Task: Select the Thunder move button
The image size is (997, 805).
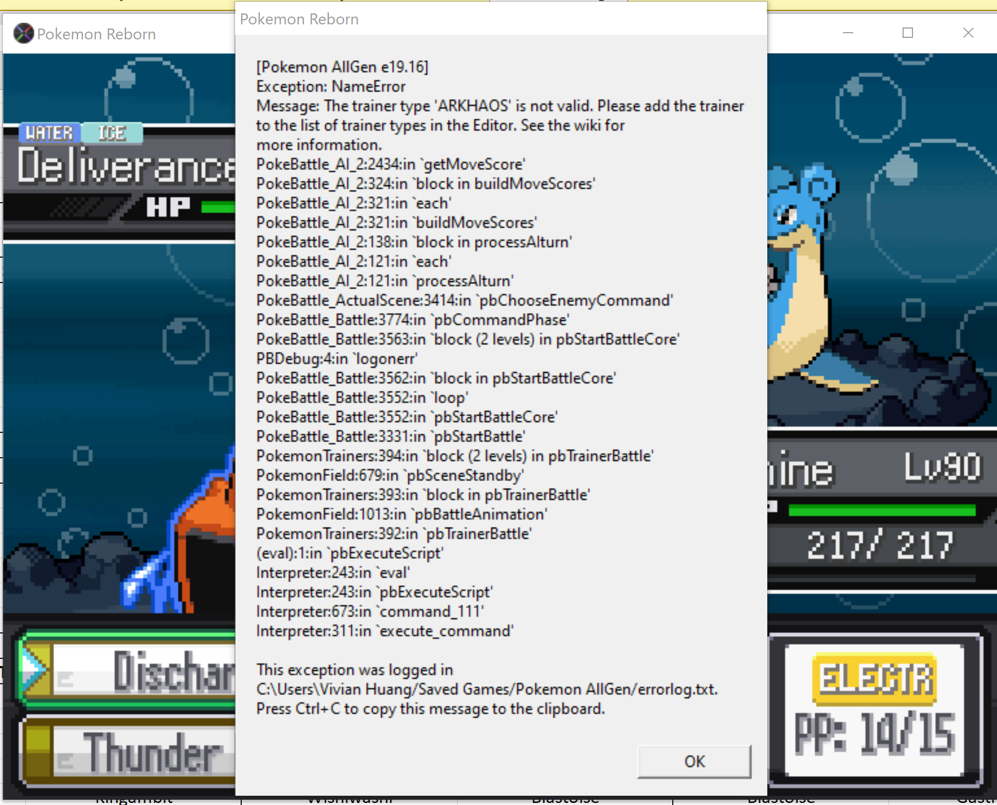Action: [x=127, y=752]
